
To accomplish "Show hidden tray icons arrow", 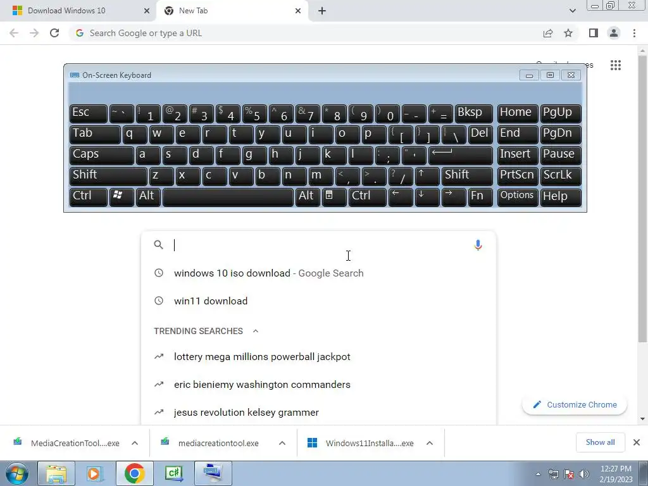I will coord(538,474).
